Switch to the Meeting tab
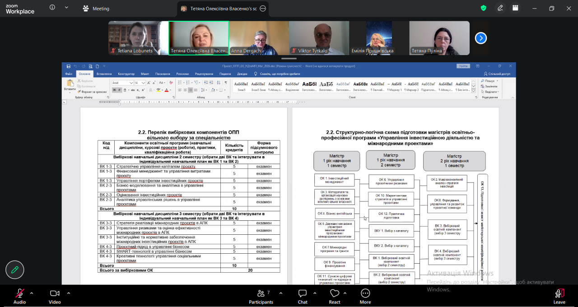This screenshot has width=578, height=307. [96, 9]
